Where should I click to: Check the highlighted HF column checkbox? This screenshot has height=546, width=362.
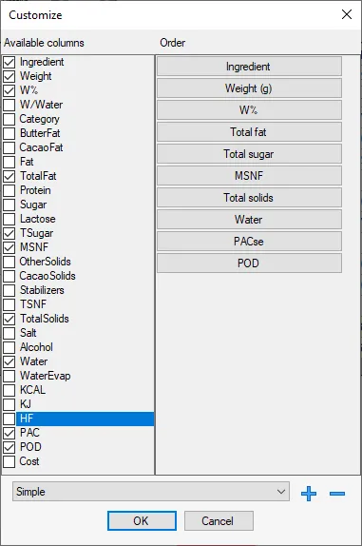point(10,419)
